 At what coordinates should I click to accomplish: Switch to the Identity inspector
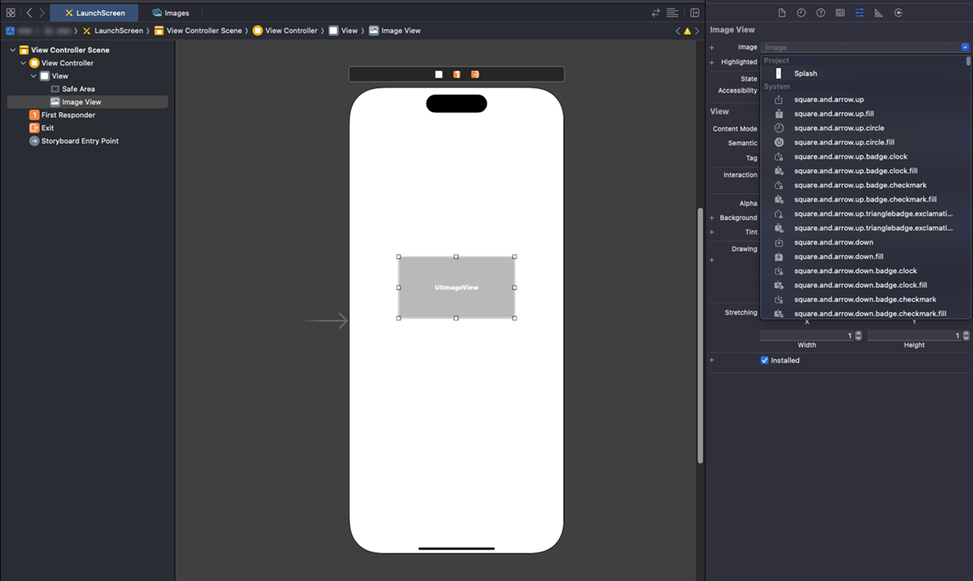pos(840,13)
